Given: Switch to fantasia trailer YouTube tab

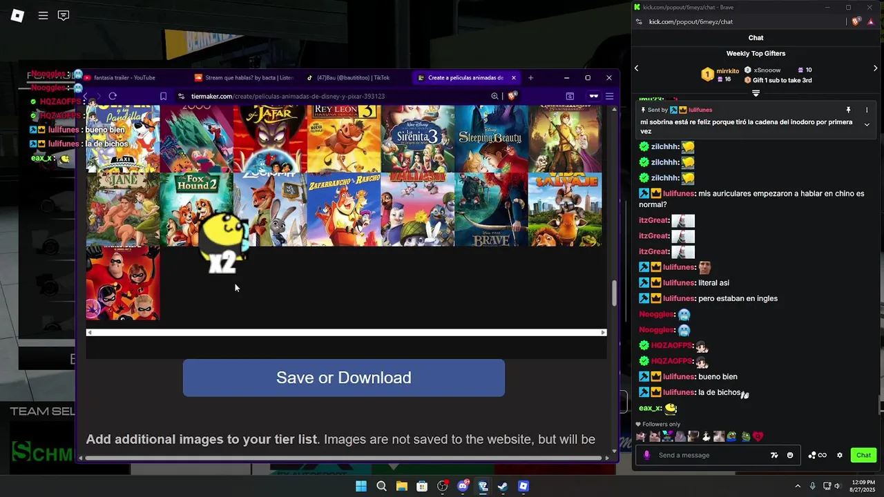Looking at the screenshot, I should [x=124, y=77].
